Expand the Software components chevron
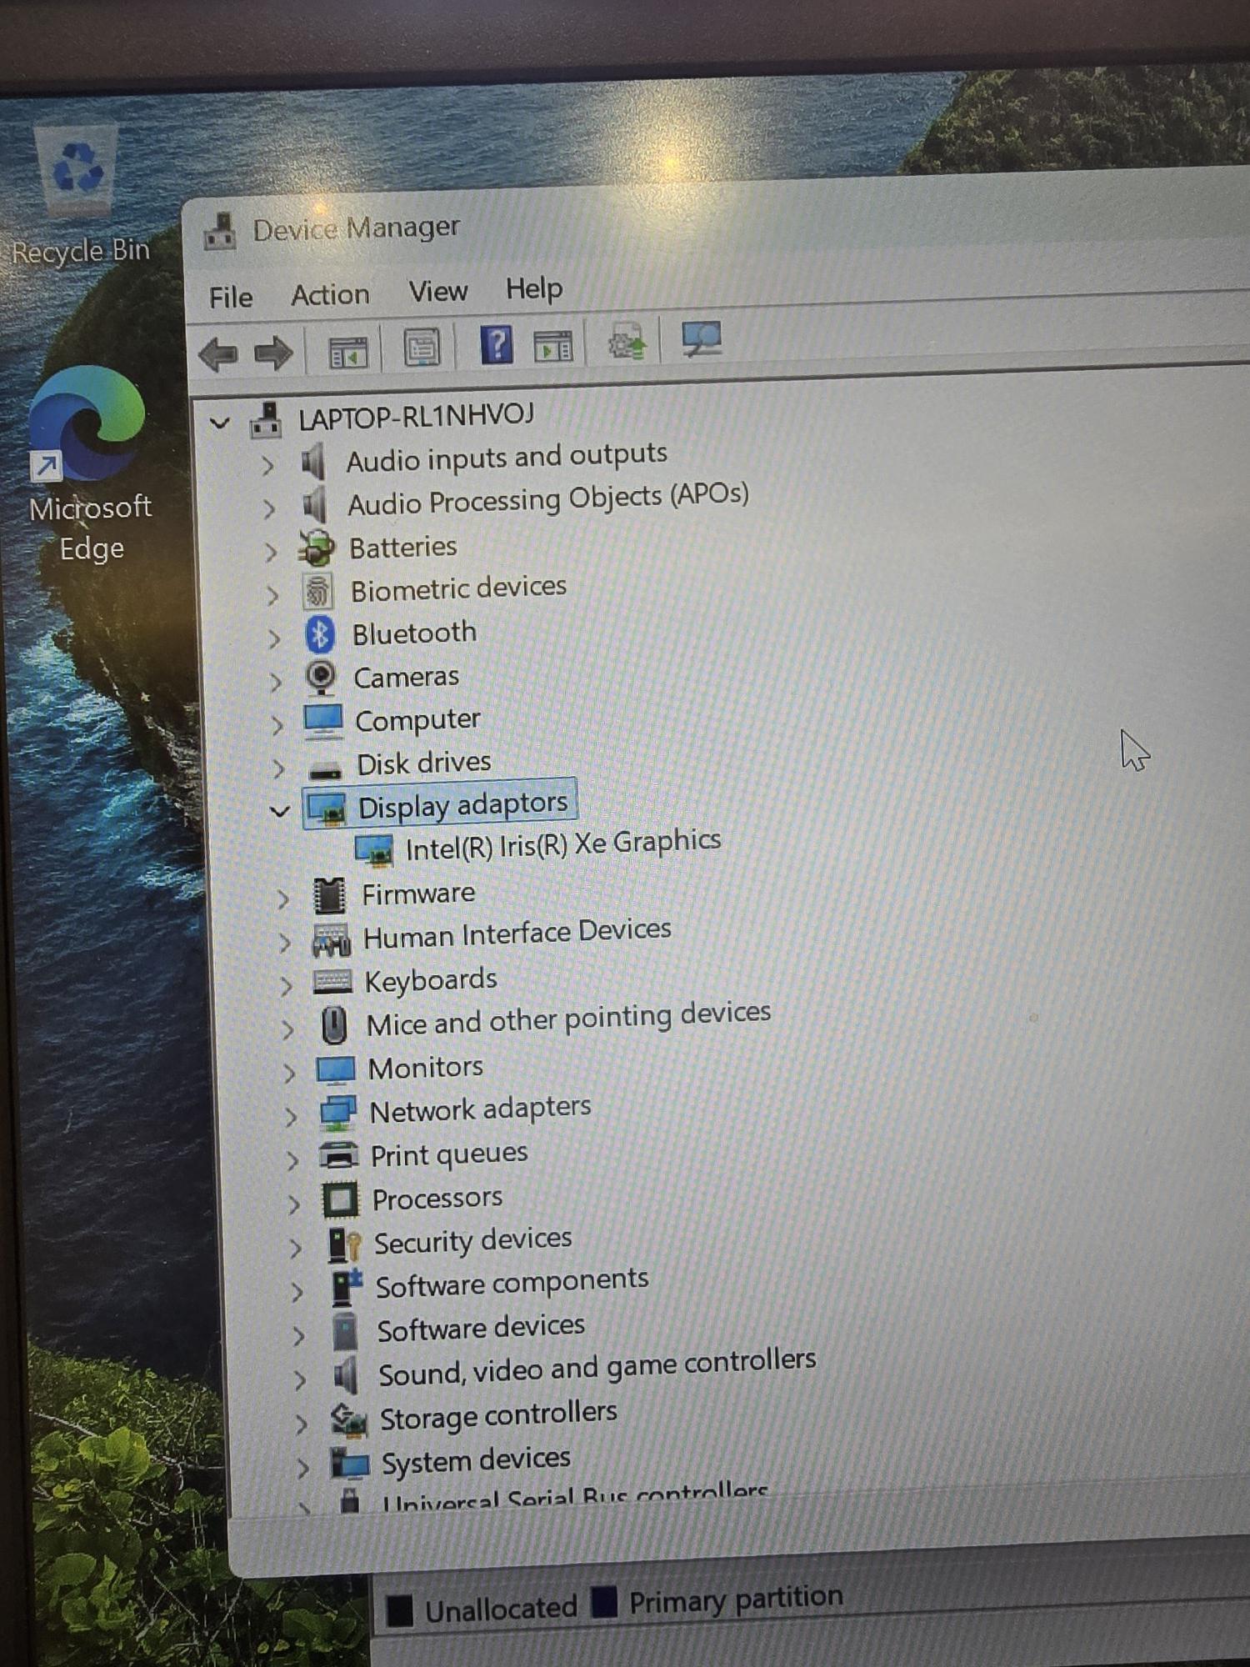This screenshot has width=1250, height=1667. tap(297, 1291)
